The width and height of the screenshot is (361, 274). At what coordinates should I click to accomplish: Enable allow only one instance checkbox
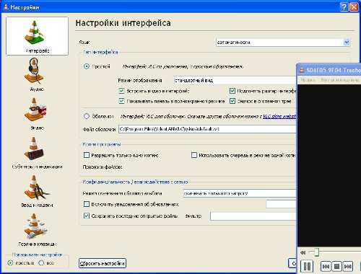[x=87, y=155]
